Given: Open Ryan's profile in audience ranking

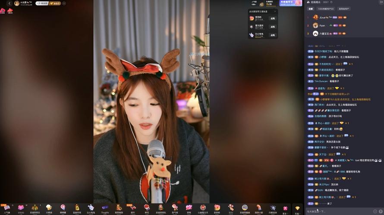Looking at the screenshot, I should click(x=316, y=25).
